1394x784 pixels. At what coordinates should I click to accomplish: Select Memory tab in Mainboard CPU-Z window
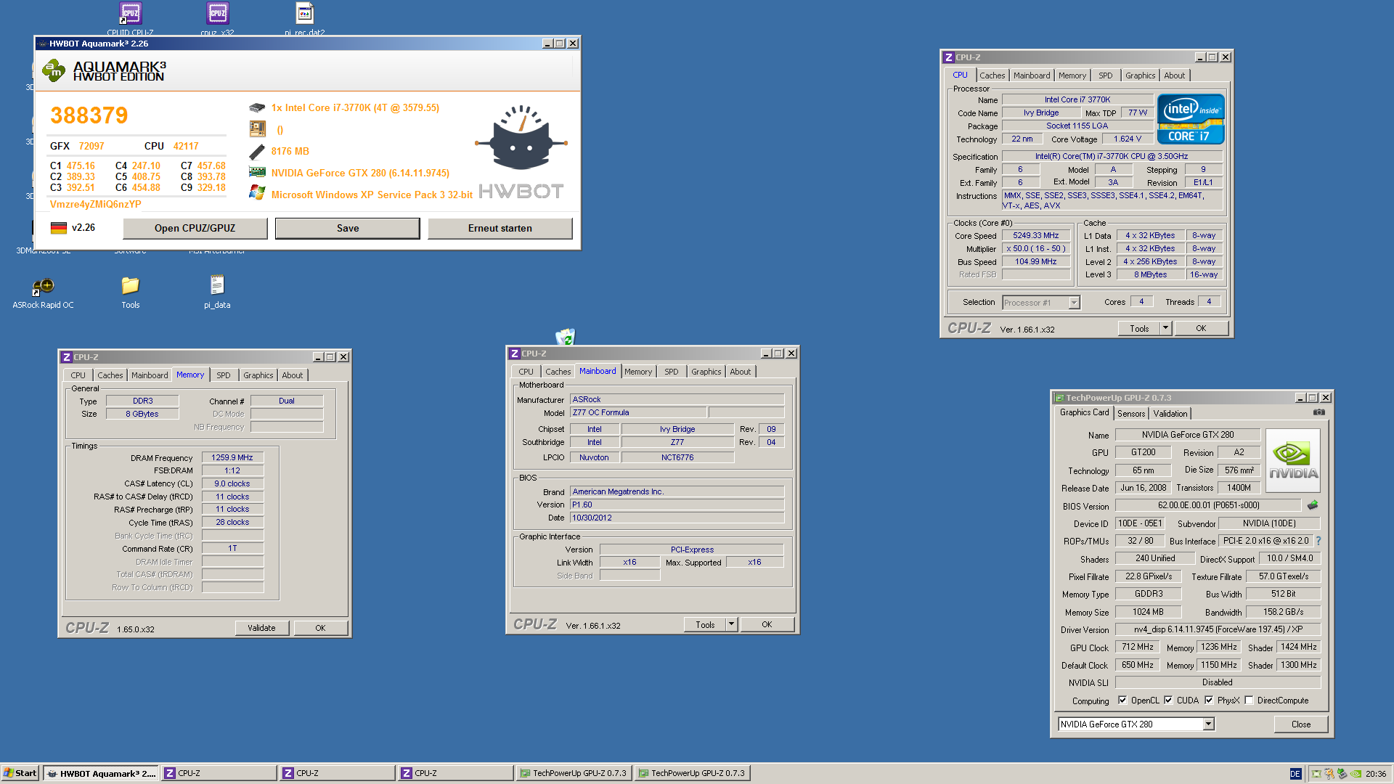pyautogui.click(x=638, y=372)
